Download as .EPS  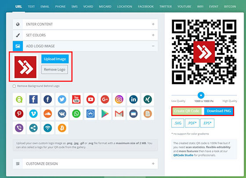(x=207, y=123)
